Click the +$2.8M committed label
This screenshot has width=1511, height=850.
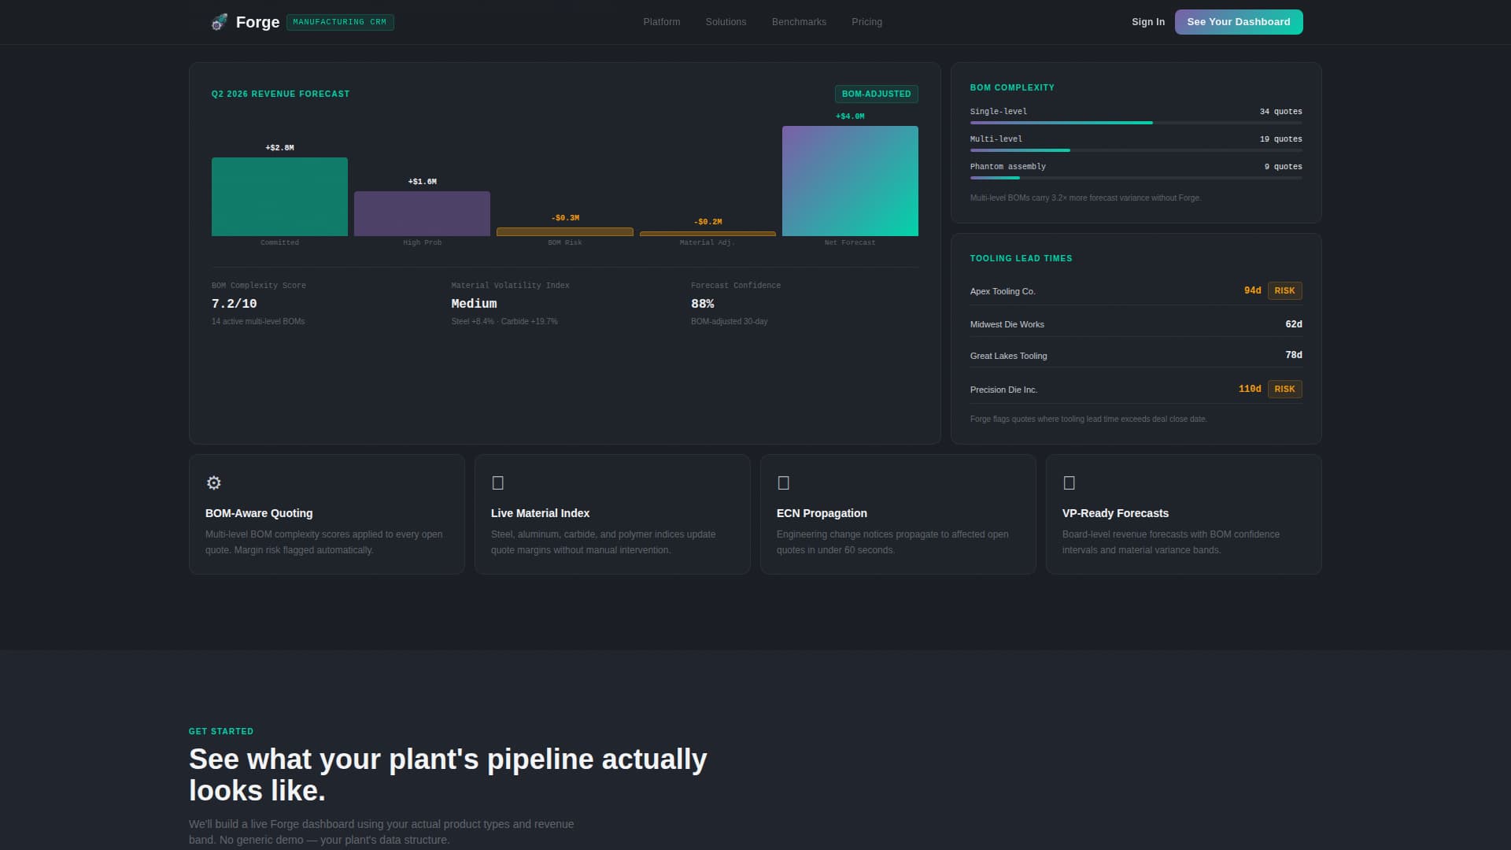pos(279,148)
